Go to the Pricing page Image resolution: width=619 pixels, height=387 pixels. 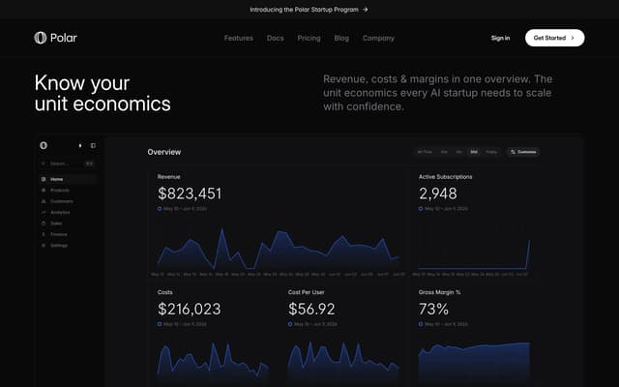click(309, 38)
